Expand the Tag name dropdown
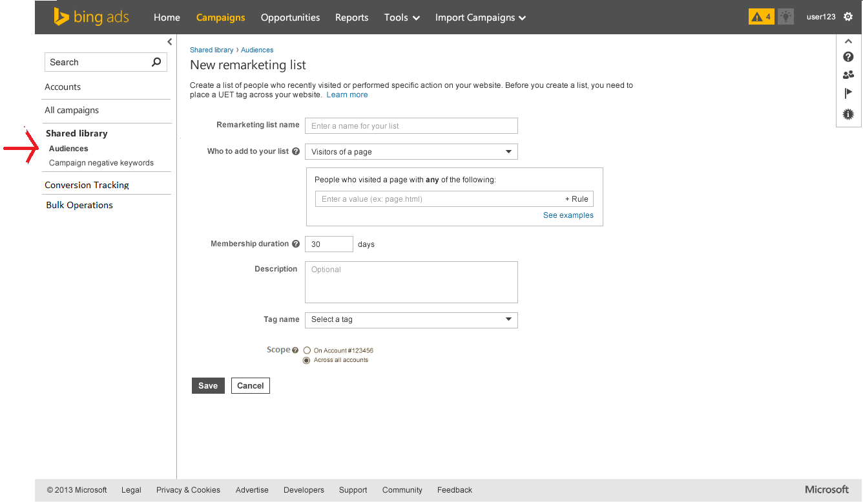The width and height of the screenshot is (863, 503). pyautogui.click(x=411, y=319)
